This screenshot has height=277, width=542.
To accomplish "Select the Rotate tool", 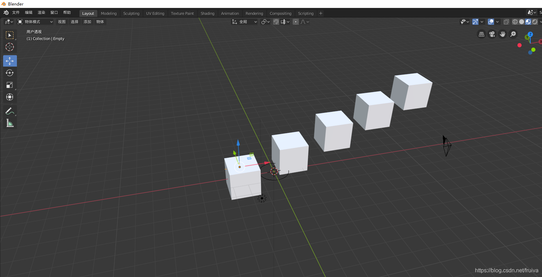I will point(10,73).
